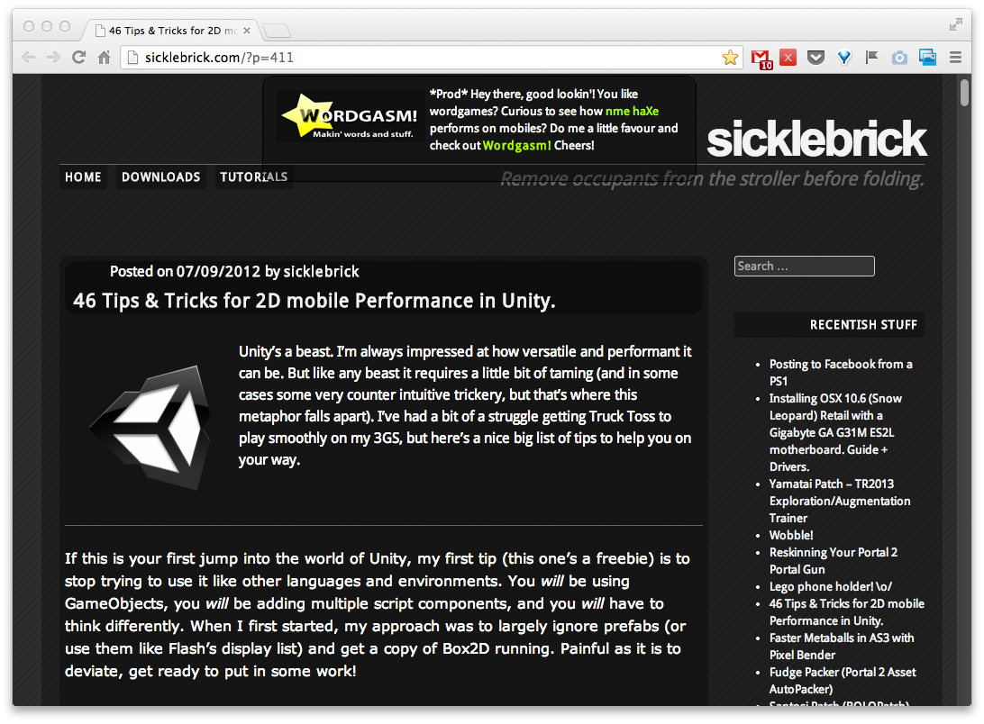This screenshot has width=984, height=724.
Task: Bookmark page with the yellow star icon
Action: click(730, 58)
